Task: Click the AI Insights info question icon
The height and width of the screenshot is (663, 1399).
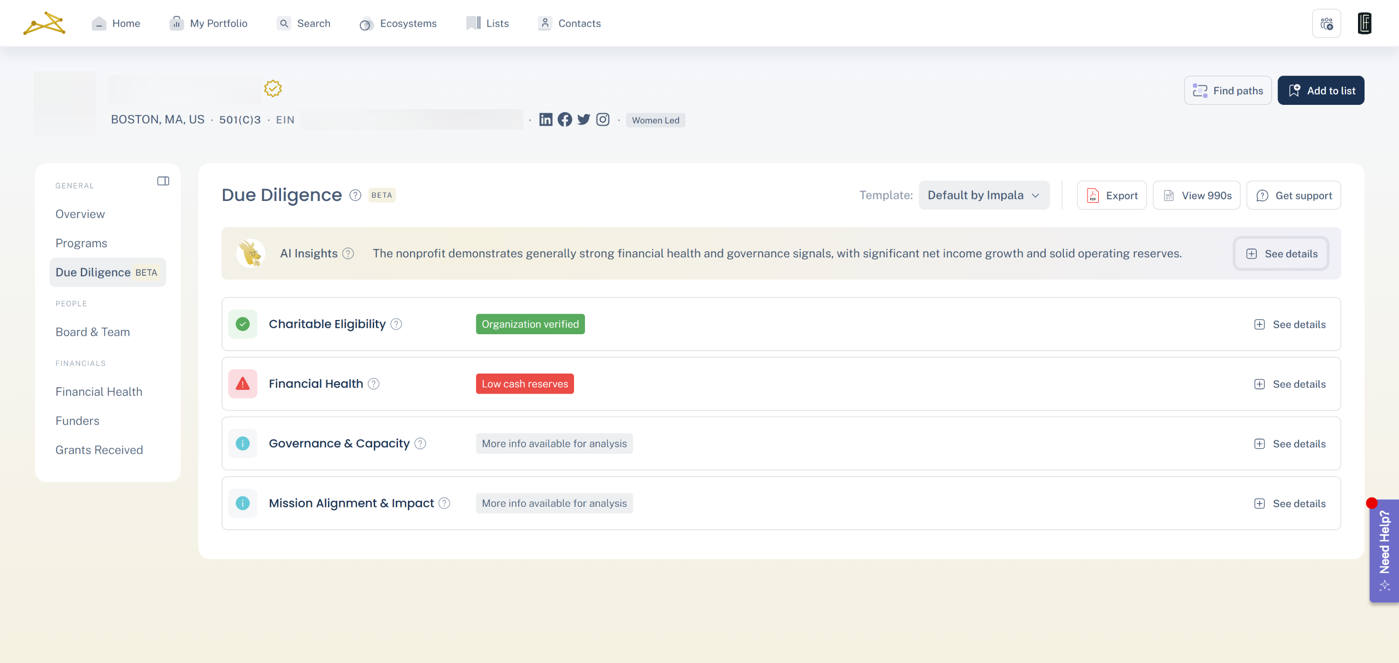Action: click(348, 253)
